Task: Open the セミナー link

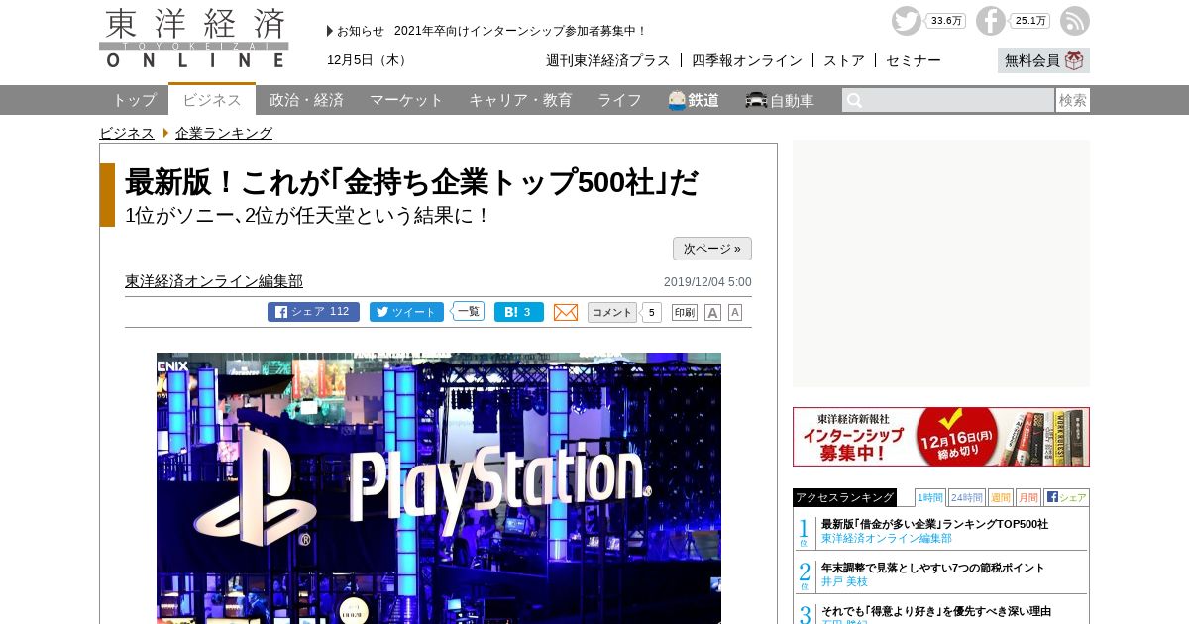Action: click(914, 60)
